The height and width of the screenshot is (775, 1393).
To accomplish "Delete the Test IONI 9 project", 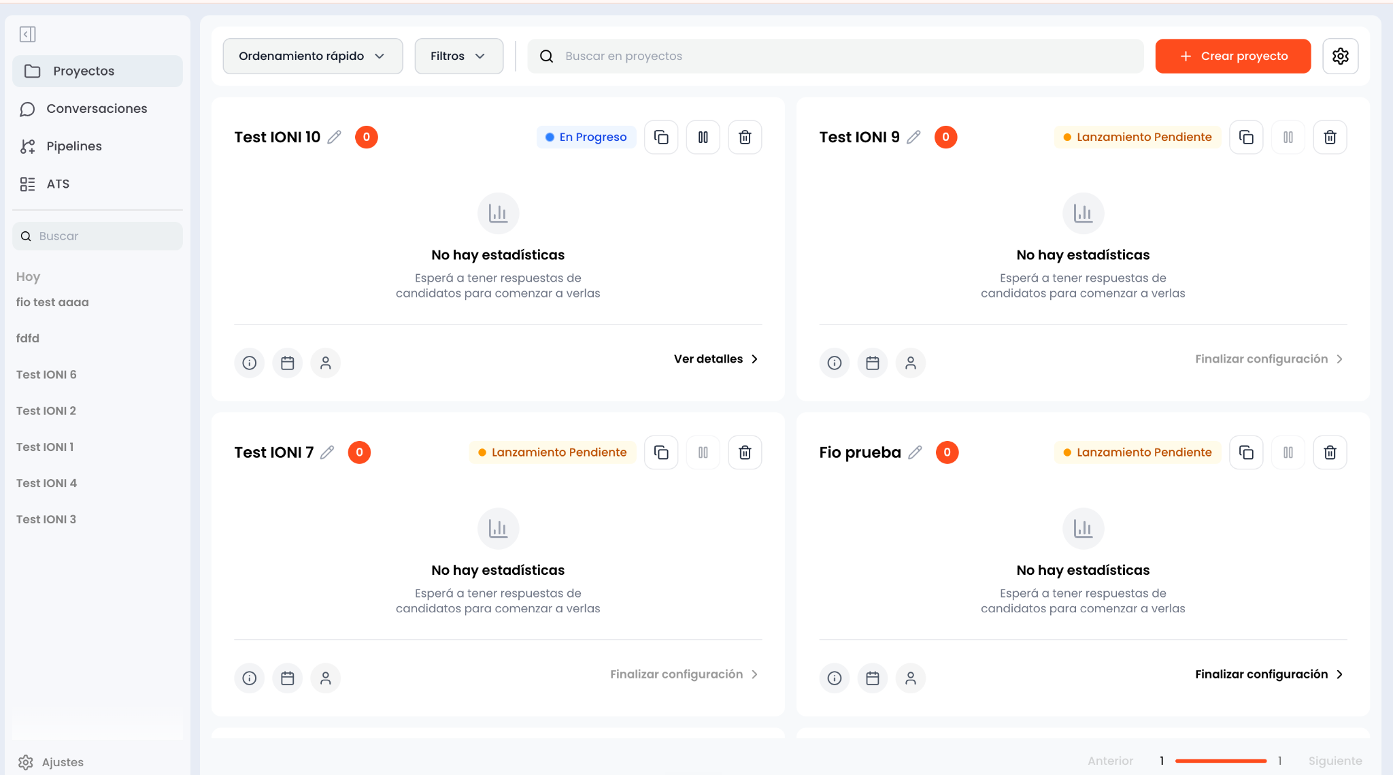I will 1330,137.
